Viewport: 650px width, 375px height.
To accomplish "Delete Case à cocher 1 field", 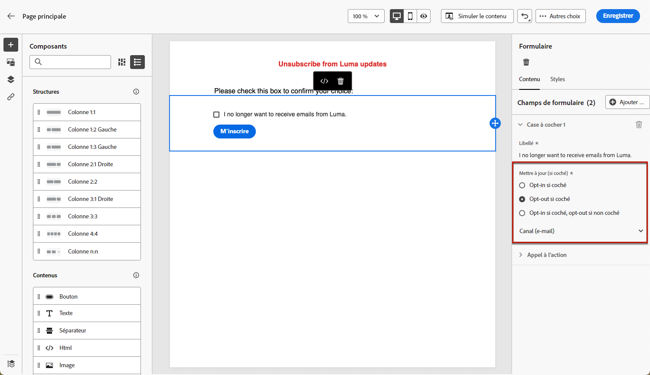I will point(639,125).
